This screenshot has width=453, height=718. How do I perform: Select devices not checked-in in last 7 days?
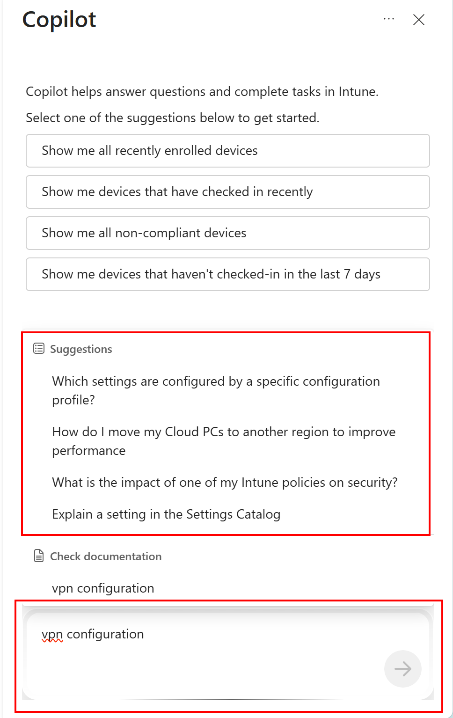tap(227, 274)
